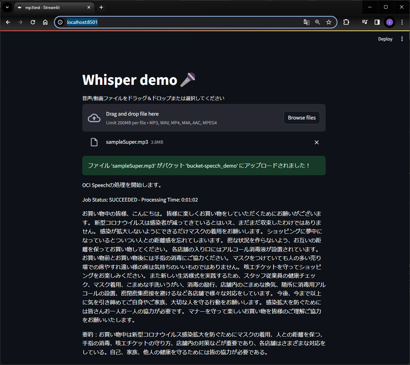The image size is (410, 365).
Task: Click the home icon in browser toolbar
Action: 45,22
